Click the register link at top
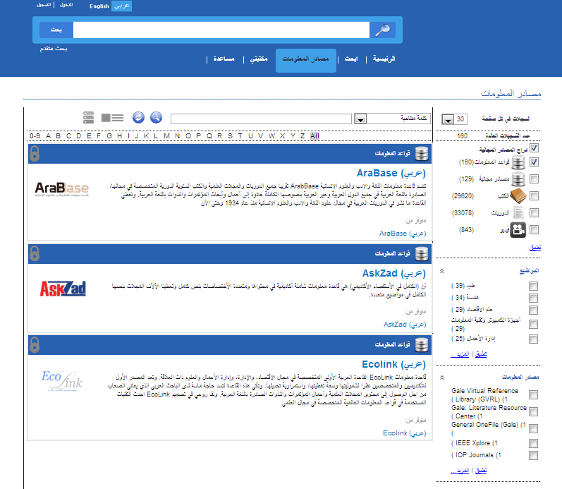Image resolution: width=562 pixels, height=489 pixels. tap(44, 5)
